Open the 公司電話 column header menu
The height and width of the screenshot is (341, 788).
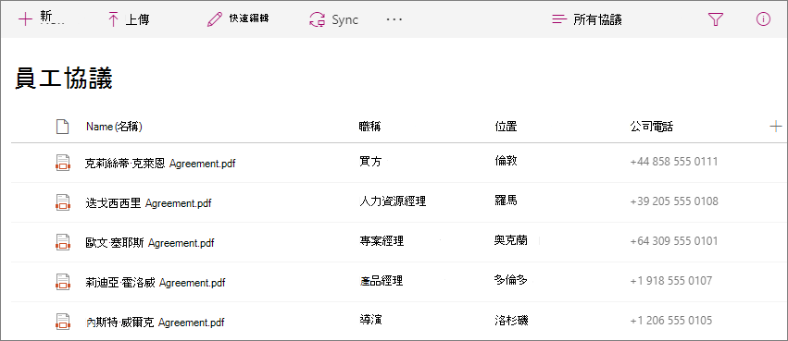[x=651, y=127]
